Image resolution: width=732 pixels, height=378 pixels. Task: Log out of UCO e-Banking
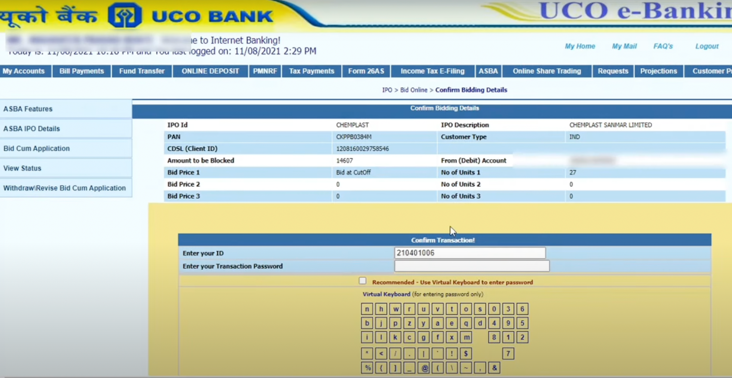click(707, 46)
